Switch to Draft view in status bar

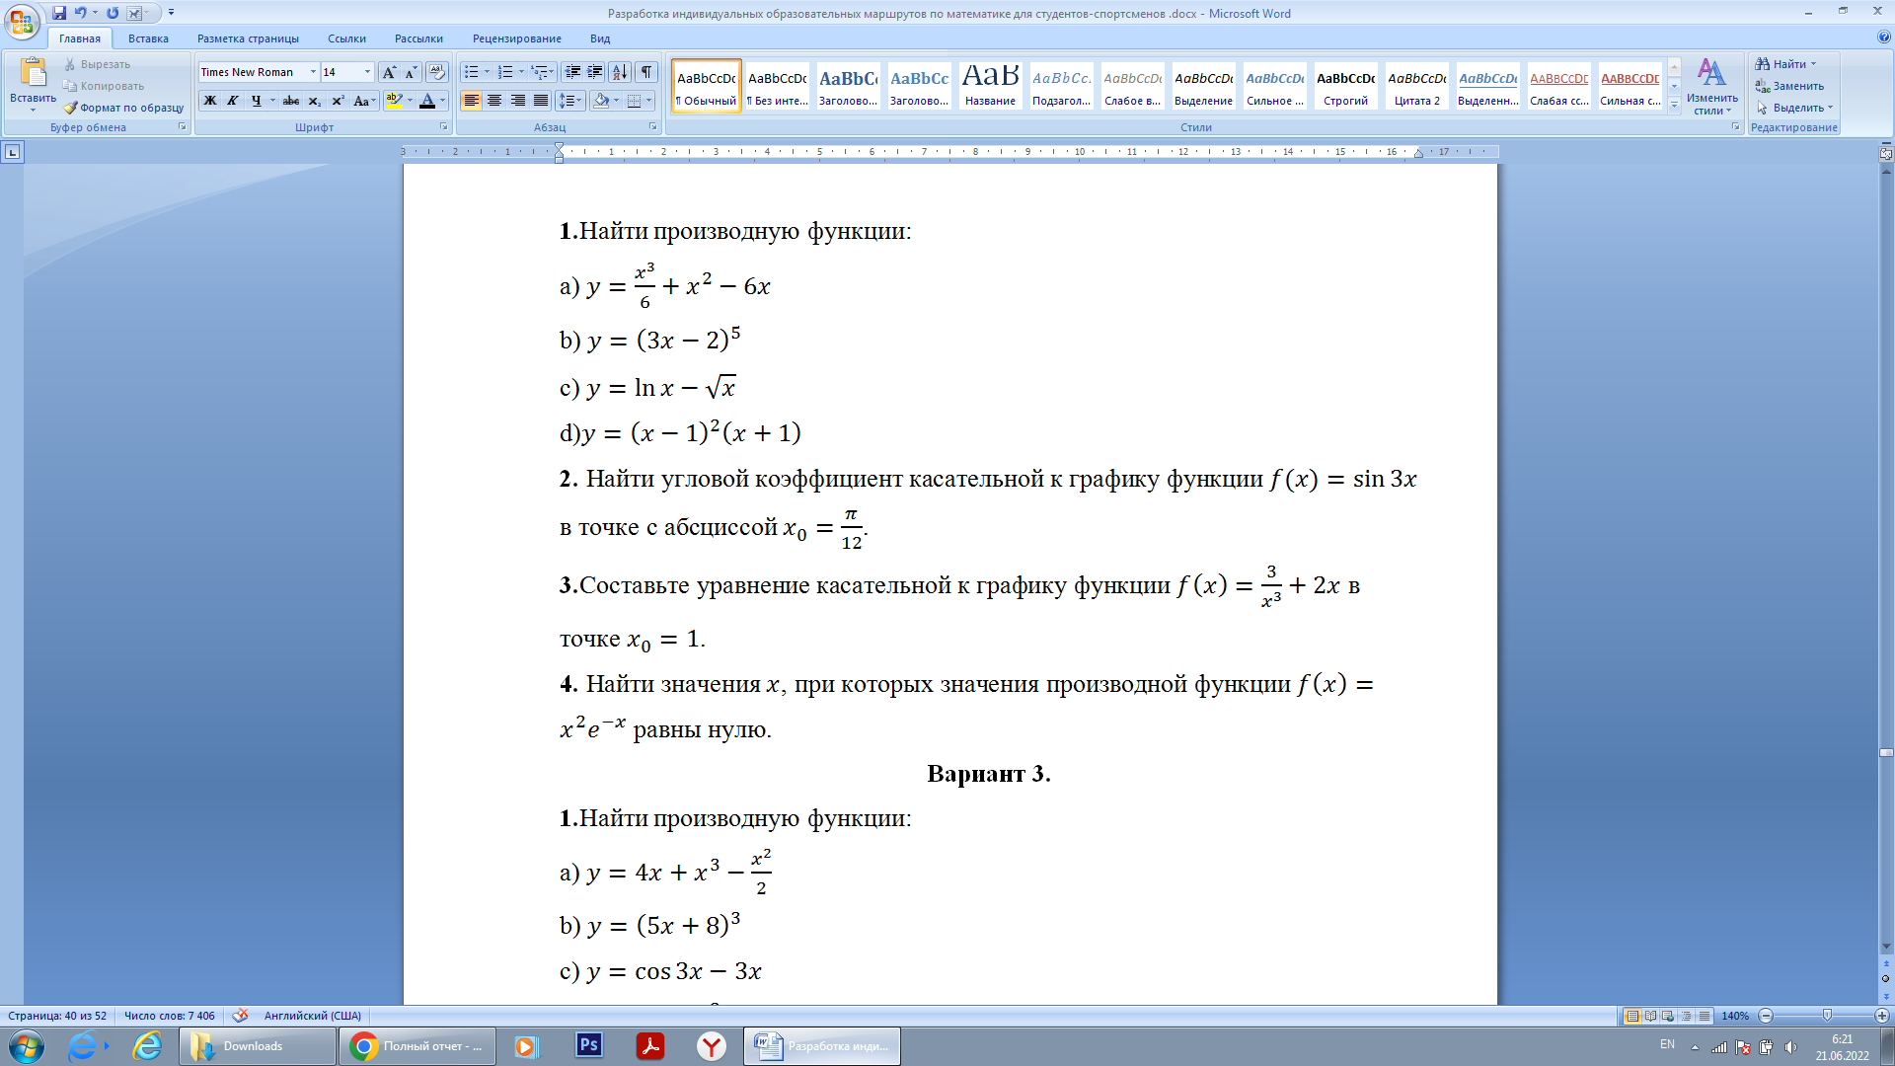click(1704, 1016)
